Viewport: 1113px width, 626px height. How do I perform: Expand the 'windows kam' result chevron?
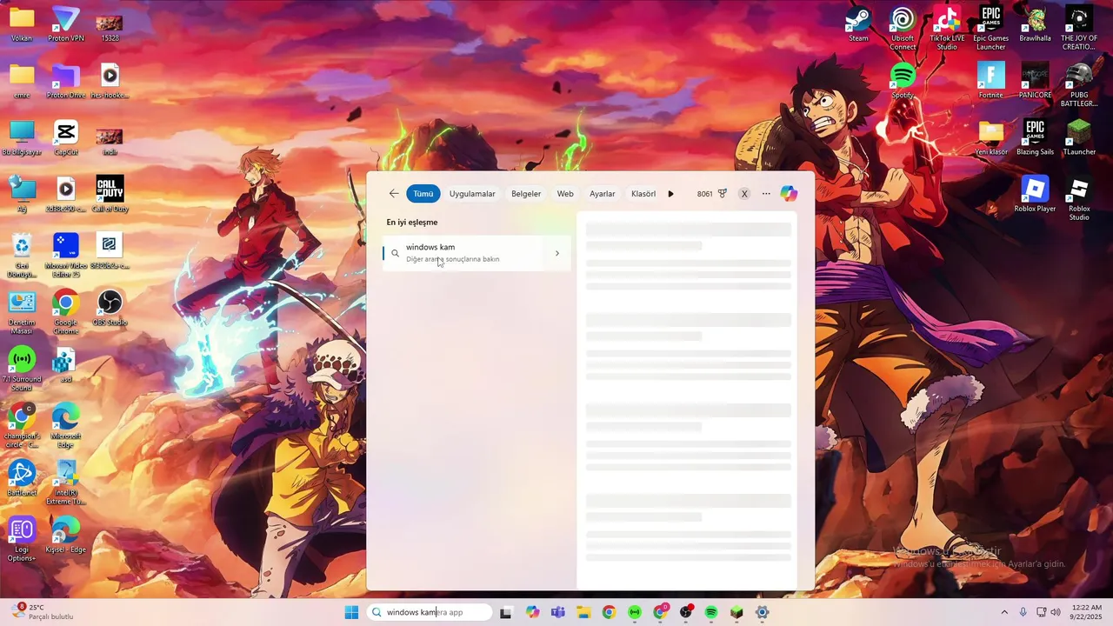(557, 253)
